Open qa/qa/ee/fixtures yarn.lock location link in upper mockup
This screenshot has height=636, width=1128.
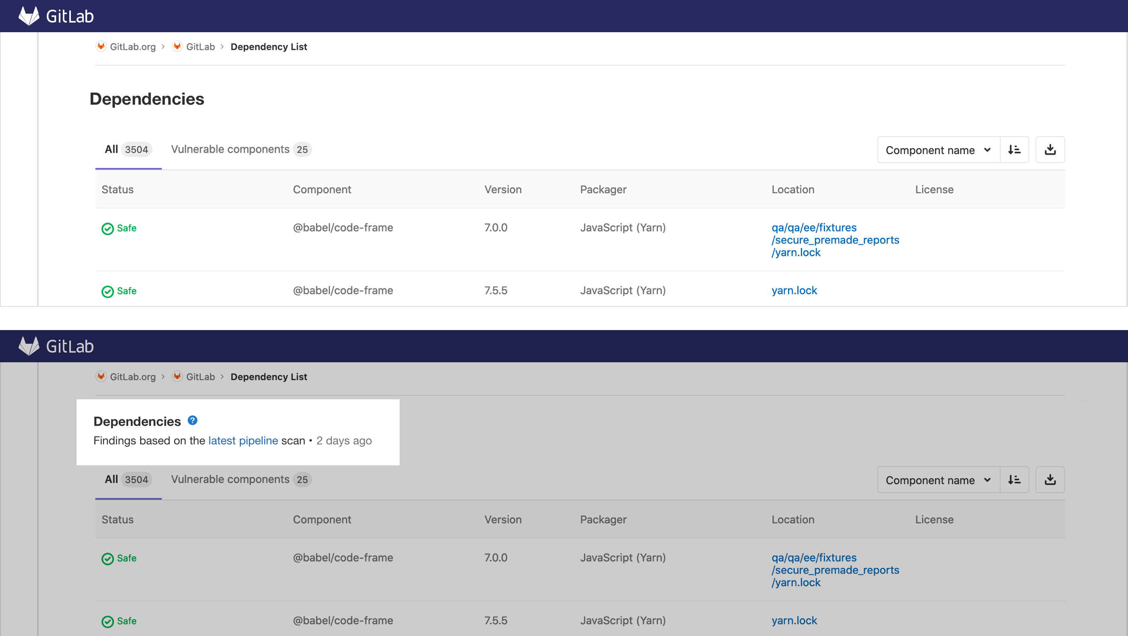(835, 240)
